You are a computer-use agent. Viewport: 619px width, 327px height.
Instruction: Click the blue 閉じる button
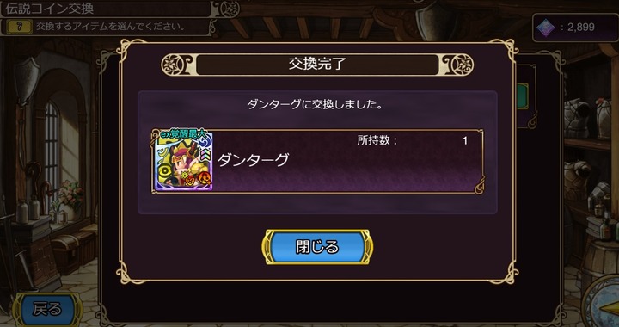[317, 247]
